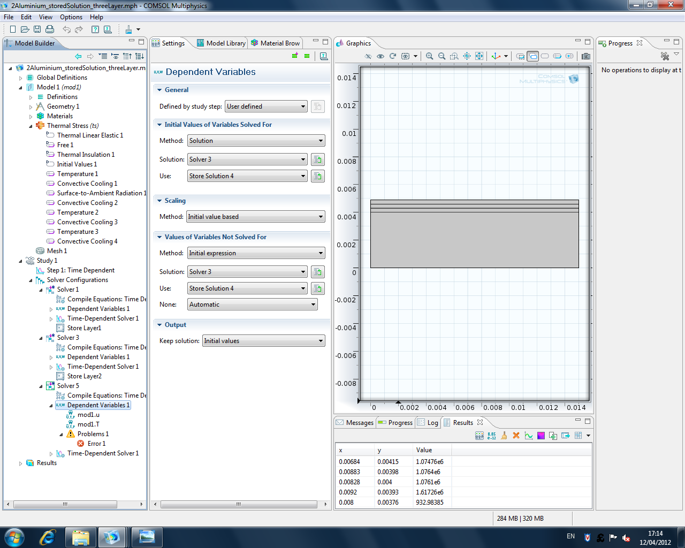Clear the results table with the broom icon

point(504,436)
